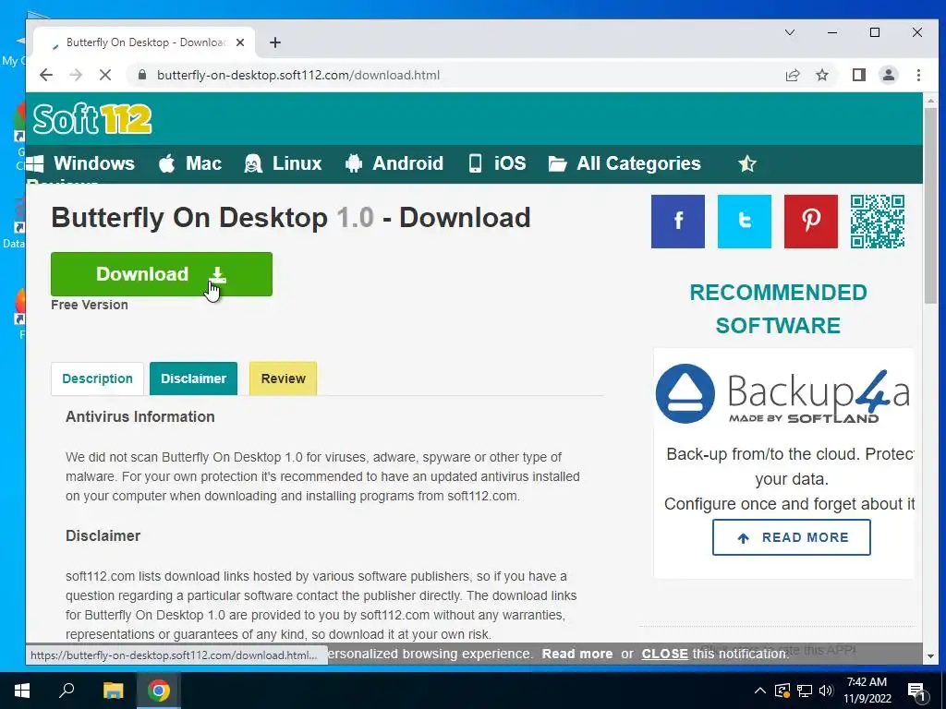Click the 'Antivirus Information' heading
Screen dimensions: 946x709
coord(140,416)
